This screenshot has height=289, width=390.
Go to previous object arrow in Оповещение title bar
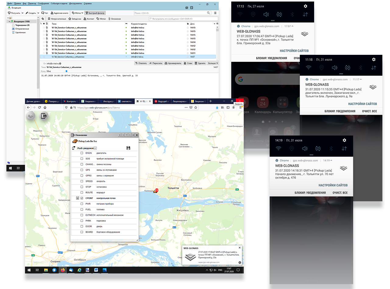119,135
